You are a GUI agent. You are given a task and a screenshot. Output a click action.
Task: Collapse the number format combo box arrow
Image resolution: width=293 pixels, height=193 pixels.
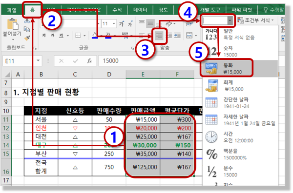(230, 20)
